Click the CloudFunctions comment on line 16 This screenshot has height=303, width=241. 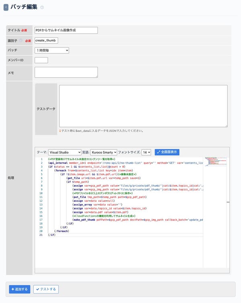pos(104,216)
